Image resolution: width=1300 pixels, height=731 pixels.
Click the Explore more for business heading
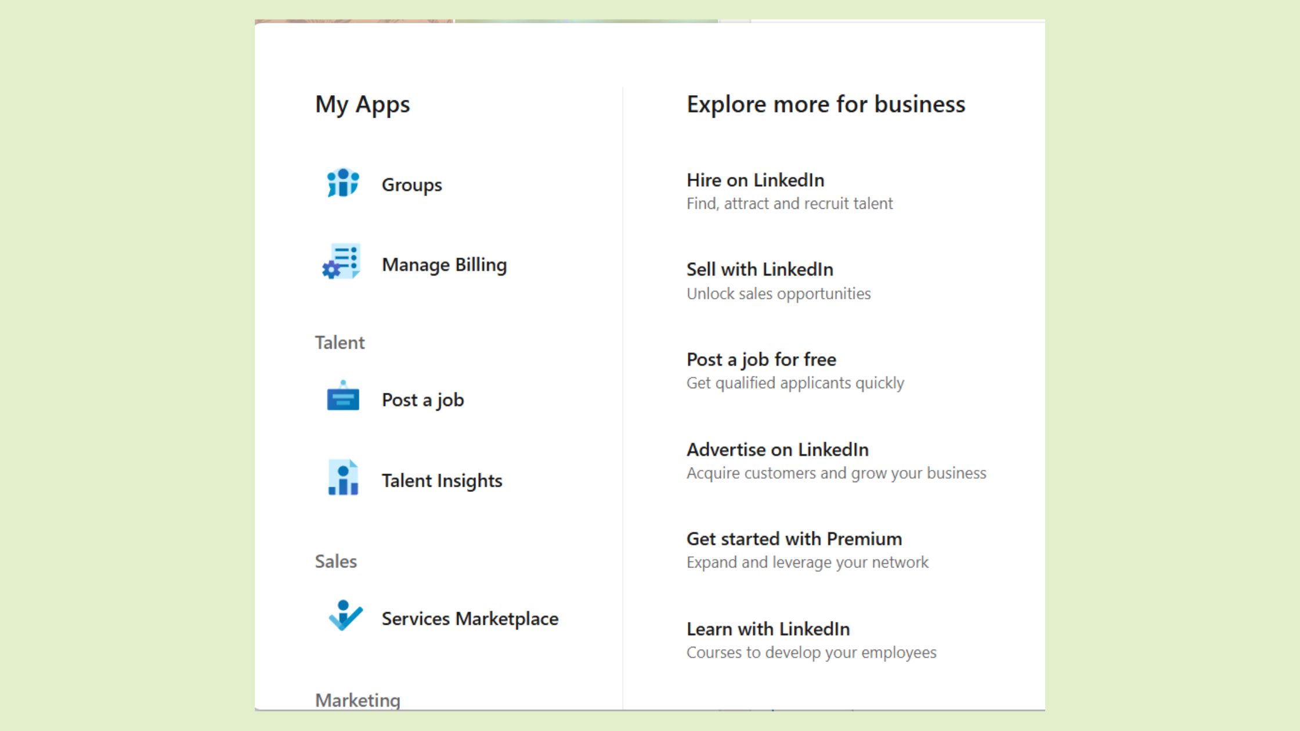[826, 104]
